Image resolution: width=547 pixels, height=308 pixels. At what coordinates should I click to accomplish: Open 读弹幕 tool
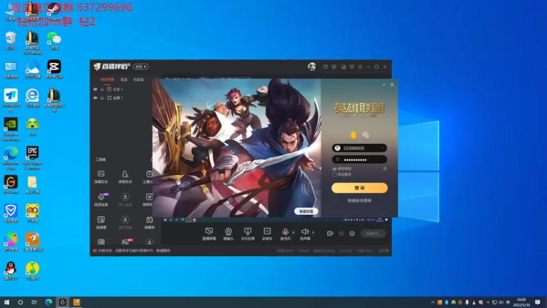101,222
